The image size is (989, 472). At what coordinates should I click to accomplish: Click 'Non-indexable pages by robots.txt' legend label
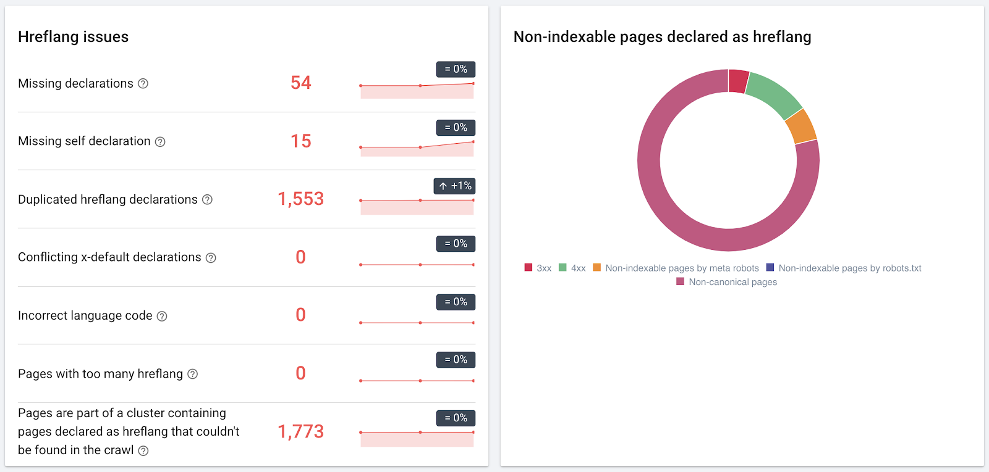(x=850, y=268)
